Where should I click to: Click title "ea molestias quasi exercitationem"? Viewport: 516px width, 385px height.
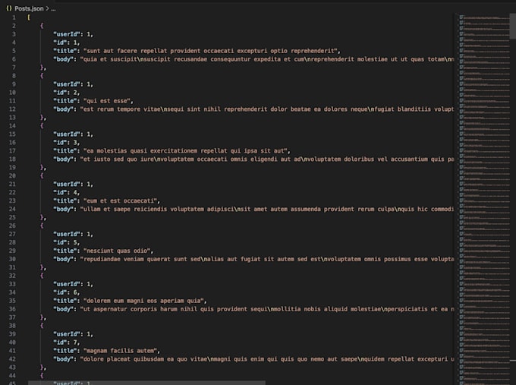[x=185, y=151]
